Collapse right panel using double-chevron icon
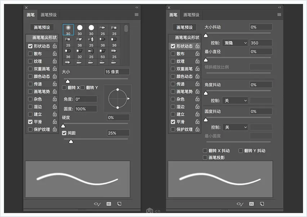307x217 pixels. [280, 8]
